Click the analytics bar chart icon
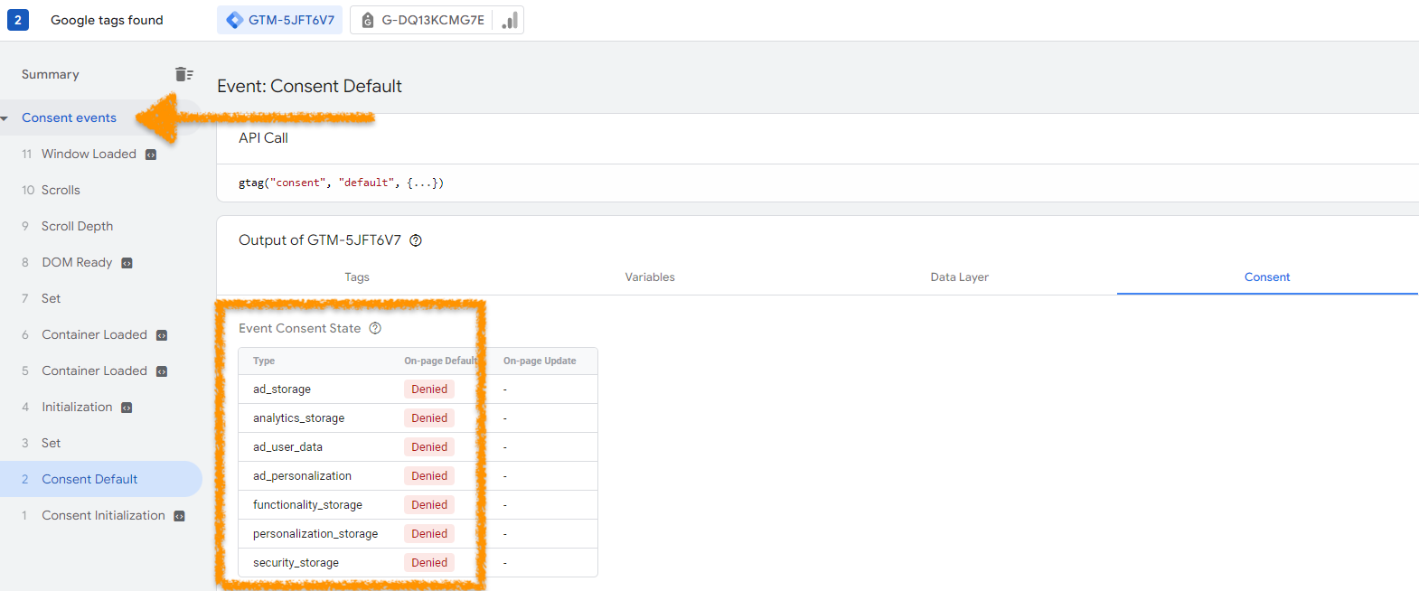Viewport: 1419px width, 591px height. 510,20
